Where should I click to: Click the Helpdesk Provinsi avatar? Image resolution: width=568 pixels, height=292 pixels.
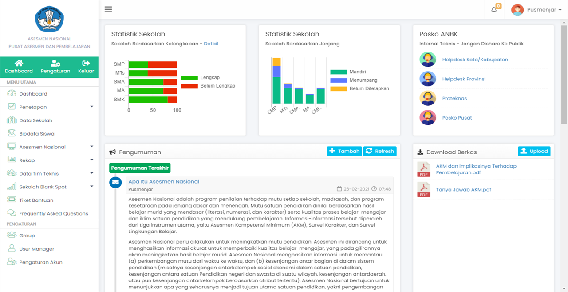428,79
